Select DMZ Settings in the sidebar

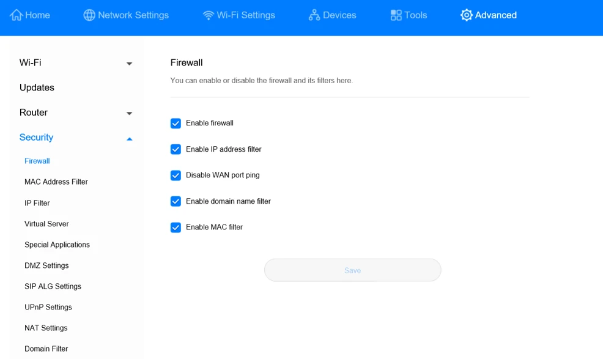pyautogui.click(x=46, y=265)
